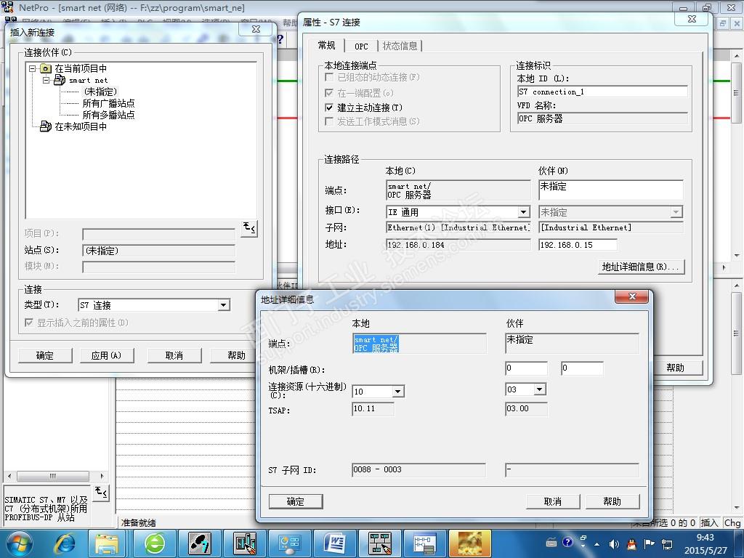Open the QQ penguin tray icon
The image size is (744, 558).
click(x=631, y=544)
